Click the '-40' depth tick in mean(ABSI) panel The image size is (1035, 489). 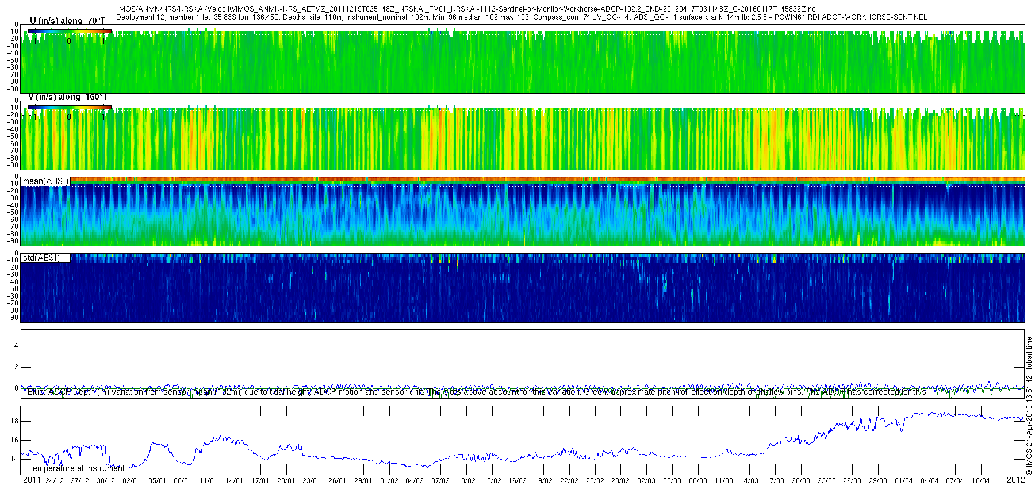[x=13, y=205]
